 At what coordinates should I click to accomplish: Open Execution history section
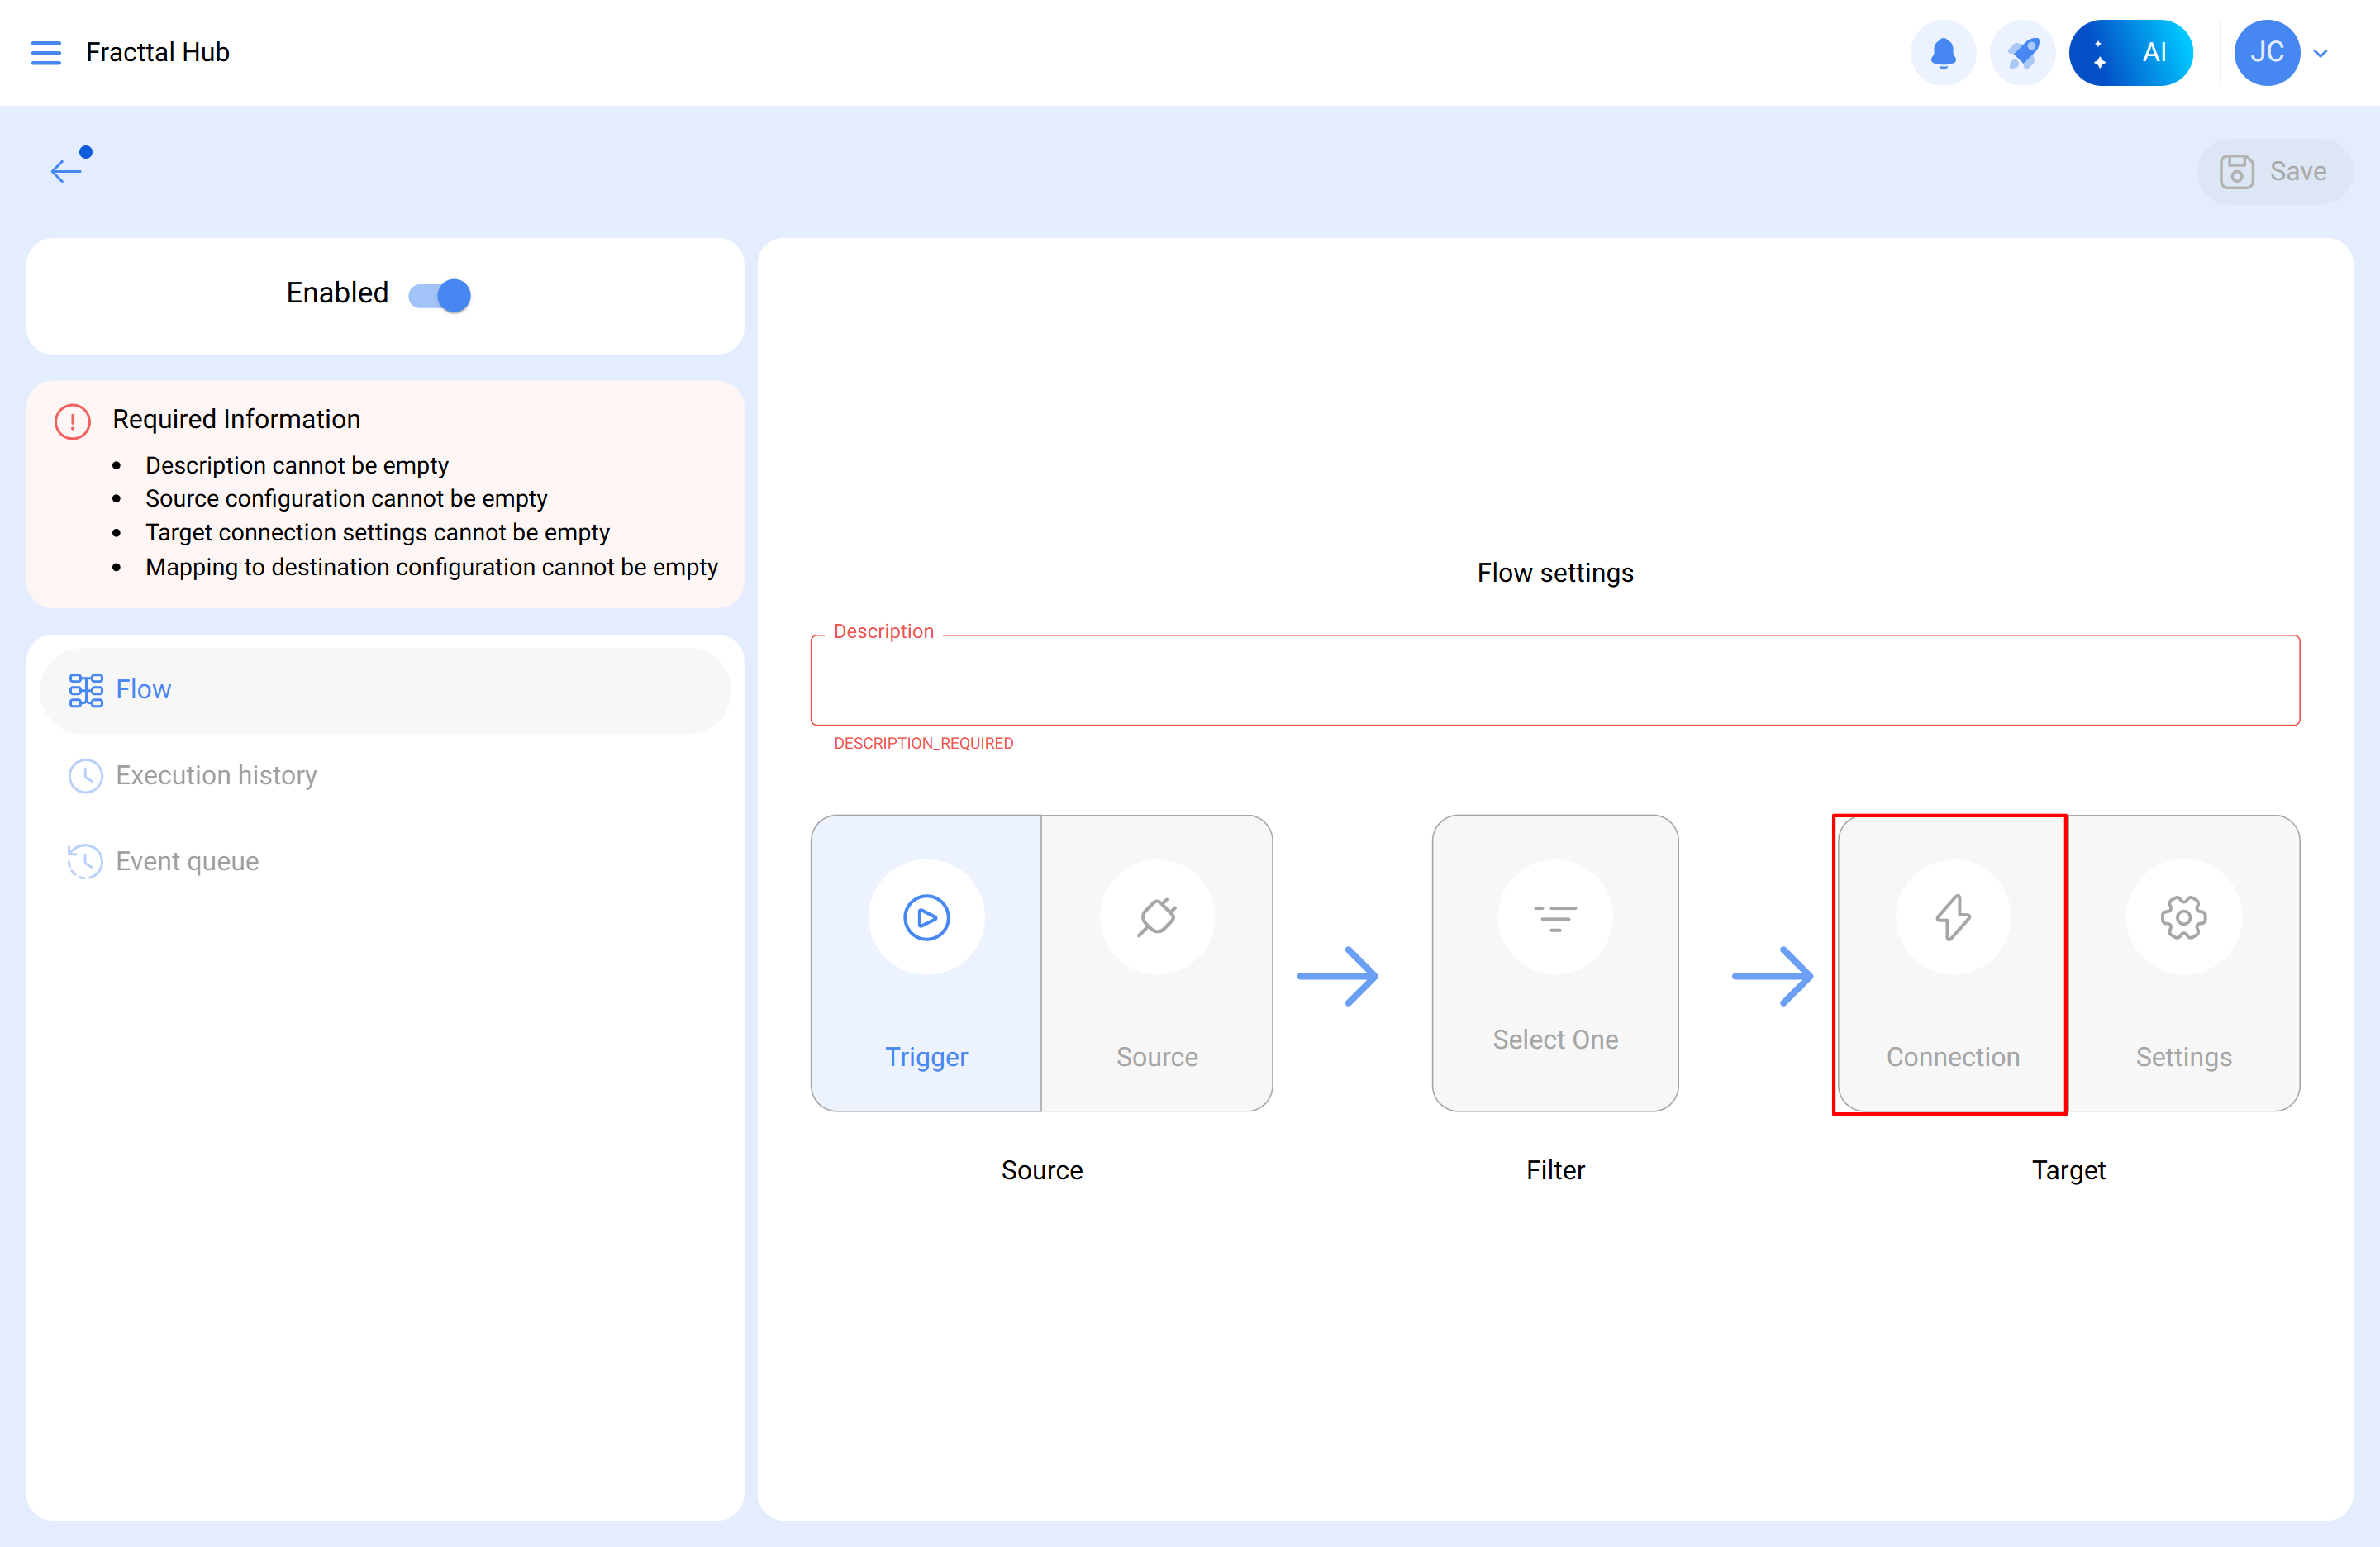tap(215, 775)
